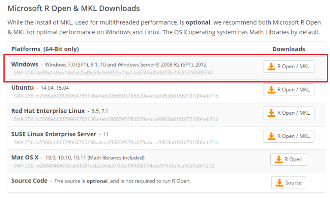330x198 pixels.
Task: Click the Red Hat Enterprise Linux download icon
Action: (271, 113)
